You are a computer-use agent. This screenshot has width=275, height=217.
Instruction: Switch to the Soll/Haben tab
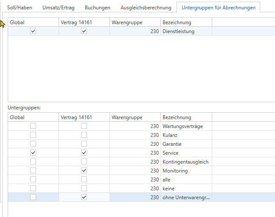(x=20, y=8)
